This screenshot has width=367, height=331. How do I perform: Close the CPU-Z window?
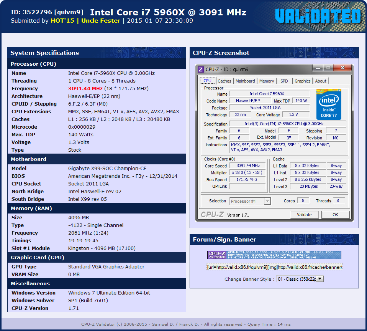point(342,68)
